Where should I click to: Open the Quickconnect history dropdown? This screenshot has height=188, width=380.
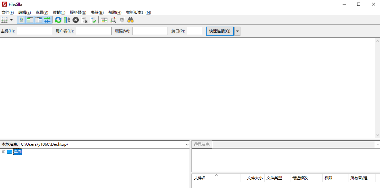point(237,31)
